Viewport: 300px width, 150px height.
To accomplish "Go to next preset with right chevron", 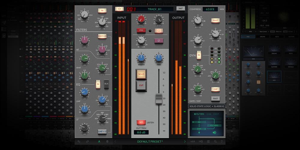I will (x=185, y=141).
